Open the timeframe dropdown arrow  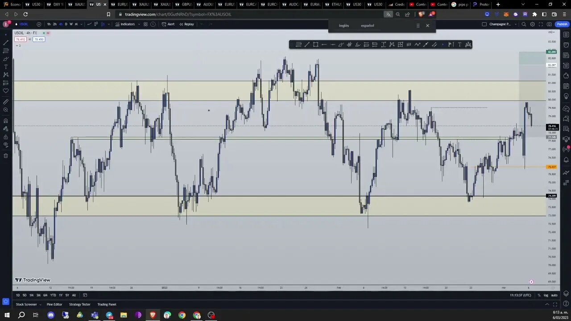81,24
